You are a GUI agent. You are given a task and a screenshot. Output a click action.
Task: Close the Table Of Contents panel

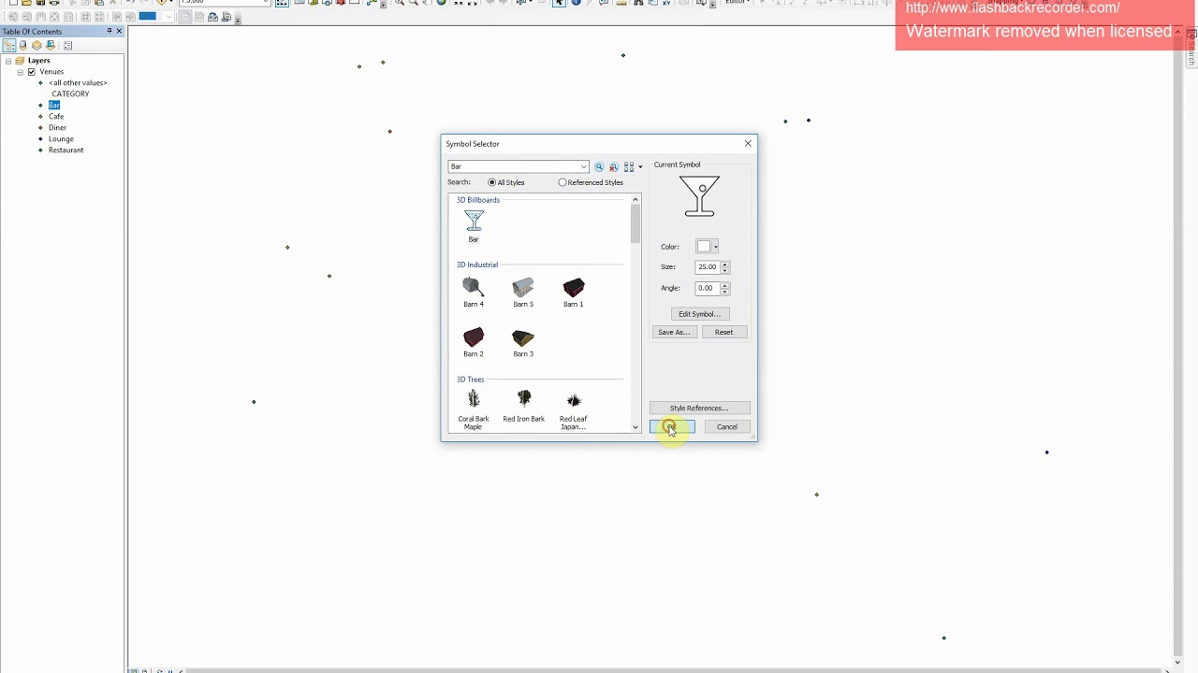point(119,31)
